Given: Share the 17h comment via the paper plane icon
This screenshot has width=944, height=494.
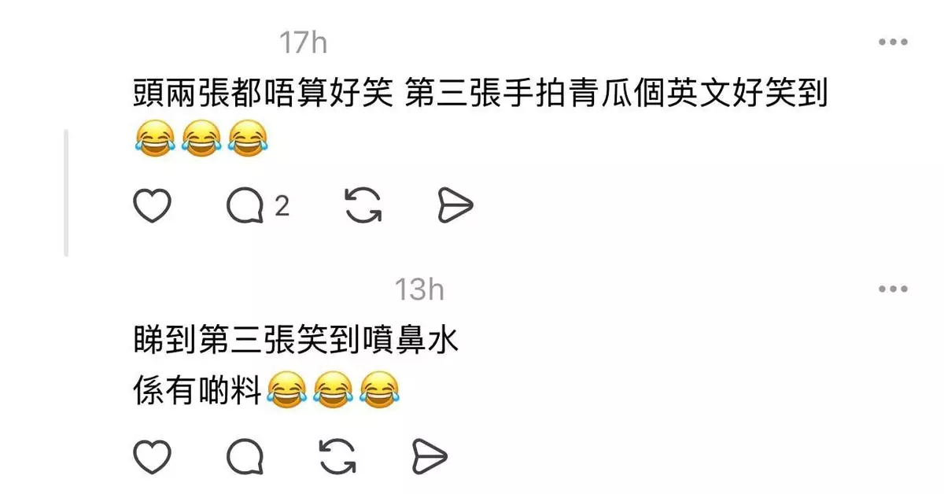Looking at the screenshot, I should point(455,206).
